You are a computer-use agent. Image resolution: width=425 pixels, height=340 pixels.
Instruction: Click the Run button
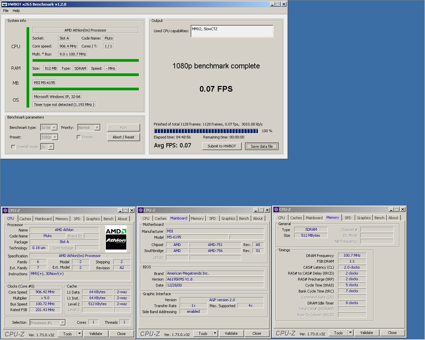click(x=124, y=127)
